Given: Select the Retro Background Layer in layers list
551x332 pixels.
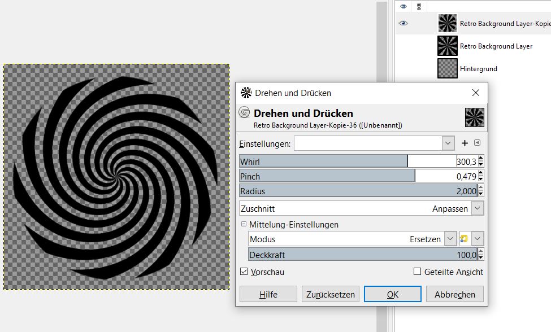Looking at the screenshot, I should click(496, 46).
